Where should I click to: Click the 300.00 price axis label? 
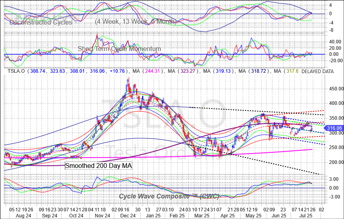336,133
